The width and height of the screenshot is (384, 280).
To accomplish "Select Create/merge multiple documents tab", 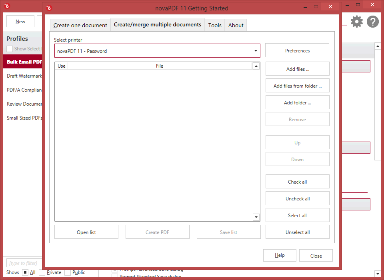I will (x=158, y=25).
